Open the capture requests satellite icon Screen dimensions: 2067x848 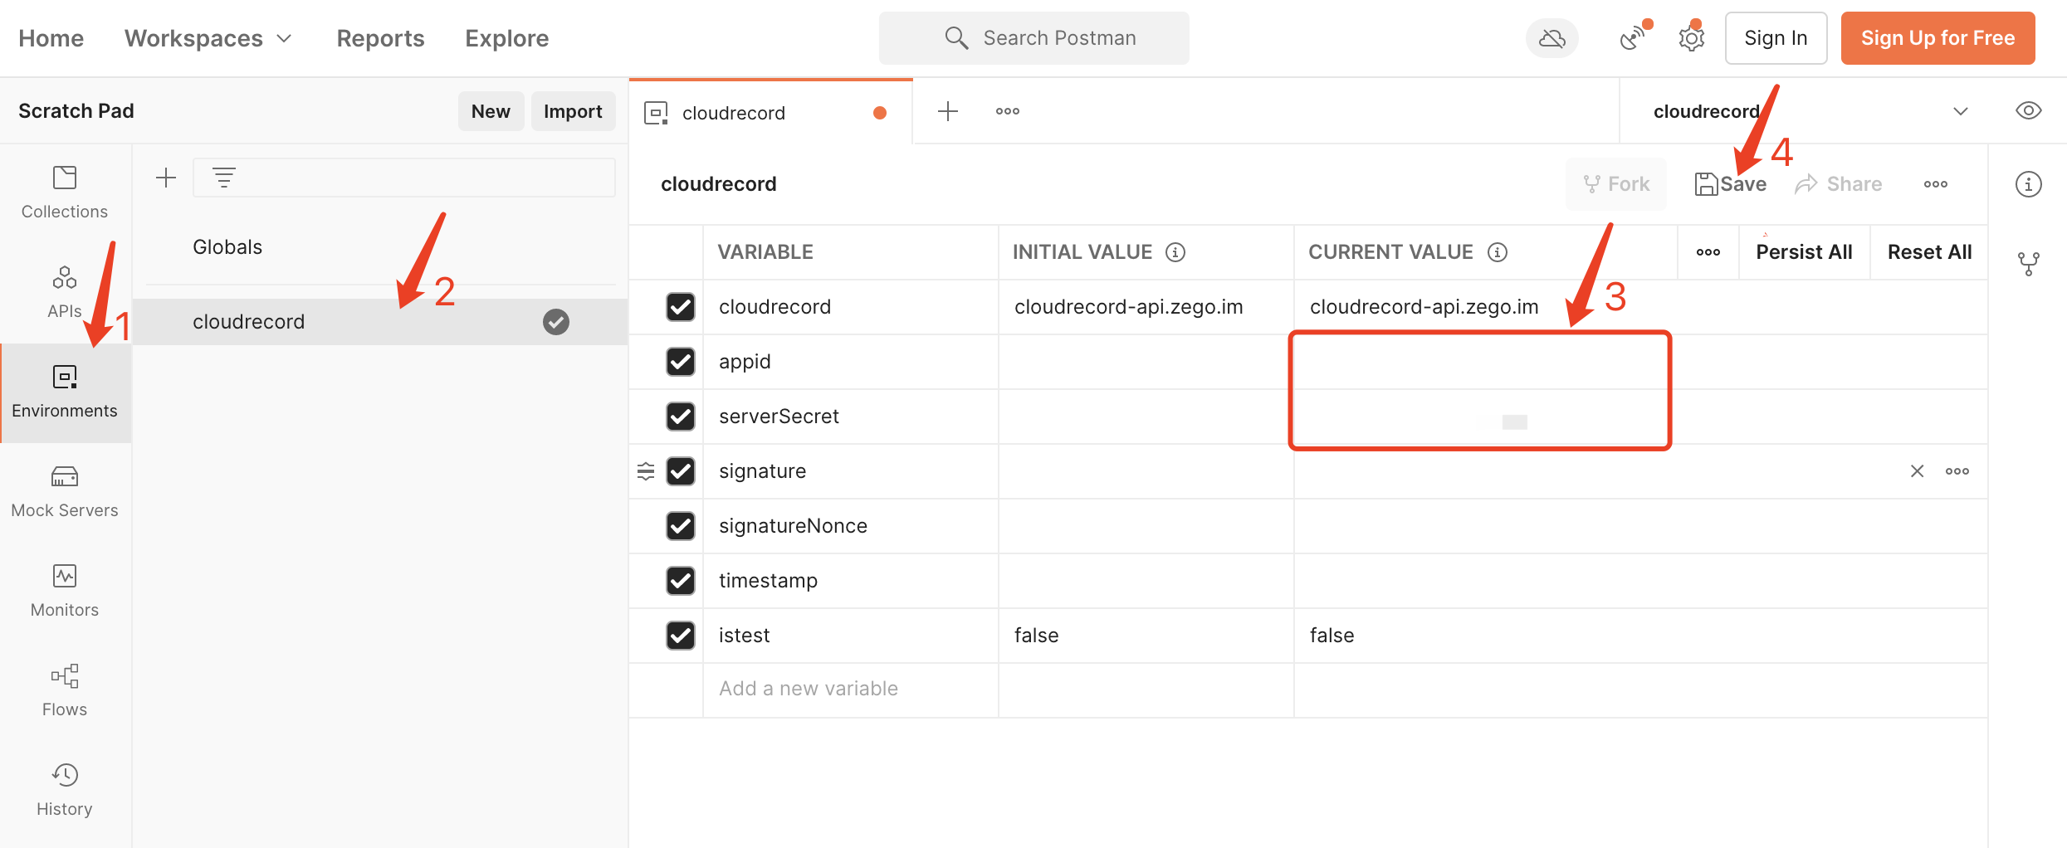tap(1633, 38)
